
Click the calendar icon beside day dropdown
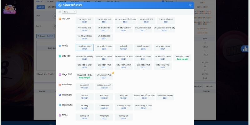pos(60,12)
